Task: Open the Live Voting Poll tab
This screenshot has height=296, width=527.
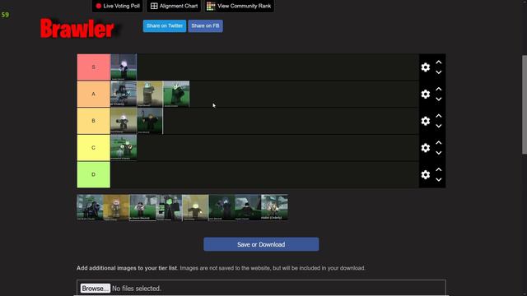Action: [118, 6]
